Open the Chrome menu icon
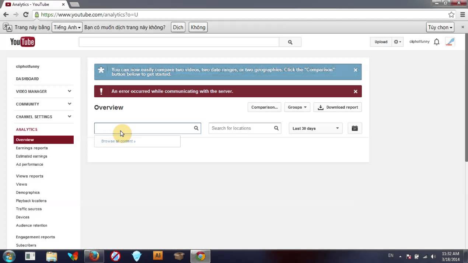Viewport: 468px width, 263px height. click(462, 15)
